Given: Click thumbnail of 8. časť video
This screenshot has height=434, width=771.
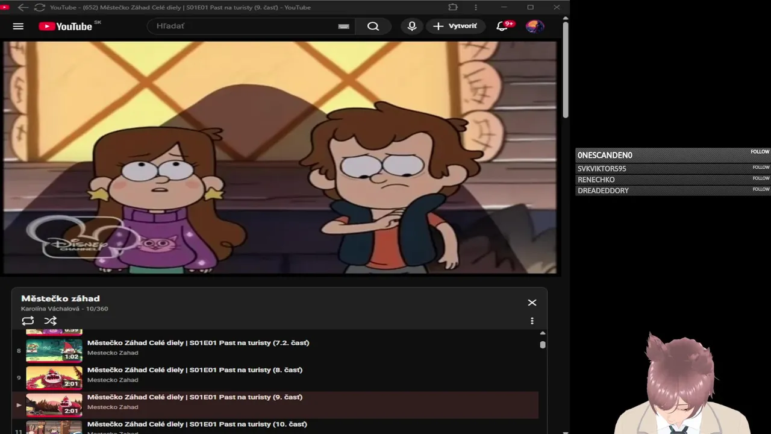Looking at the screenshot, I should tap(54, 378).
